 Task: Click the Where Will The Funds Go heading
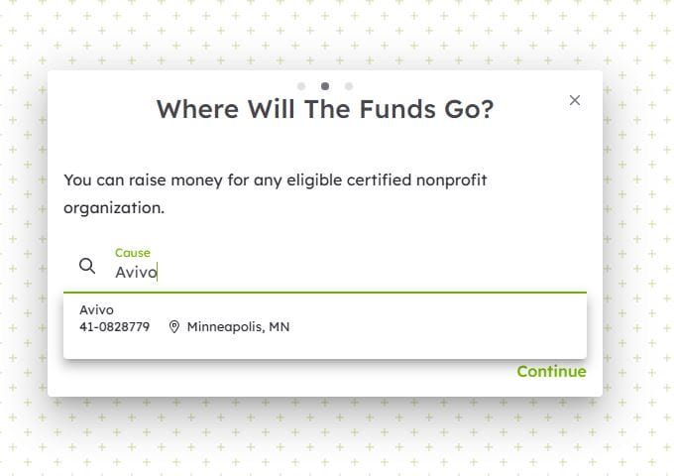(x=324, y=109)
